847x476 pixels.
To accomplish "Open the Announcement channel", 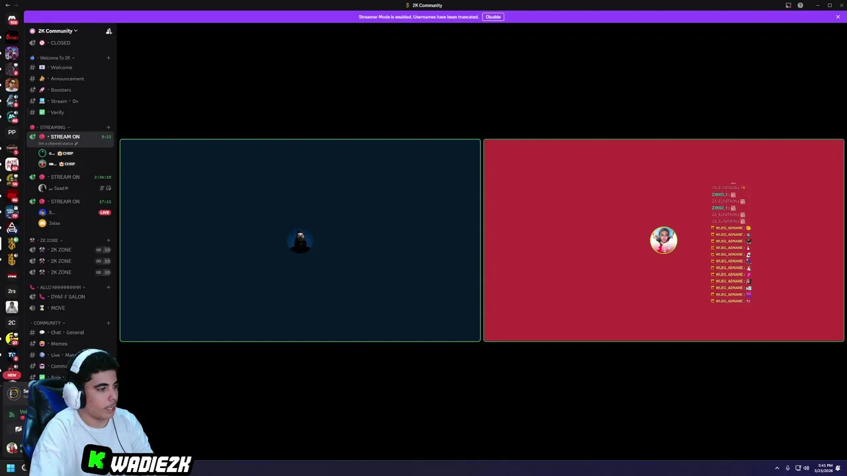I will click(x=69, y=79).
